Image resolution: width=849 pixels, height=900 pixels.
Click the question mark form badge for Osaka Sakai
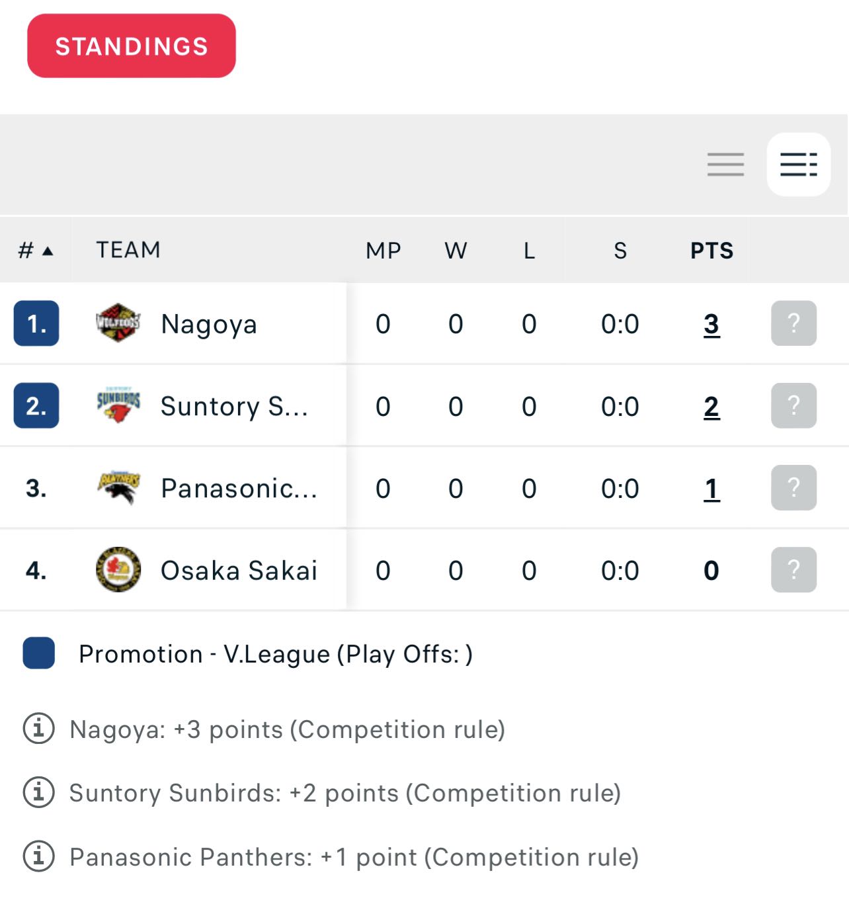(793, 569)
